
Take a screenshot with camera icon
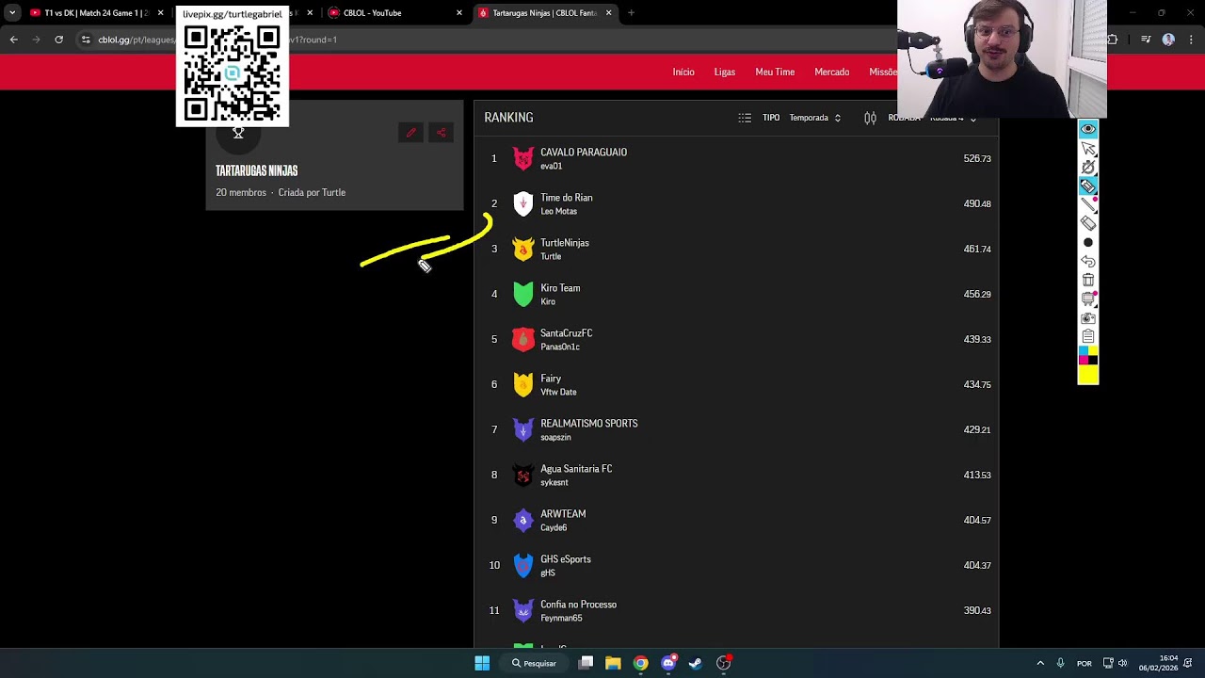(x=1087, y=317)
